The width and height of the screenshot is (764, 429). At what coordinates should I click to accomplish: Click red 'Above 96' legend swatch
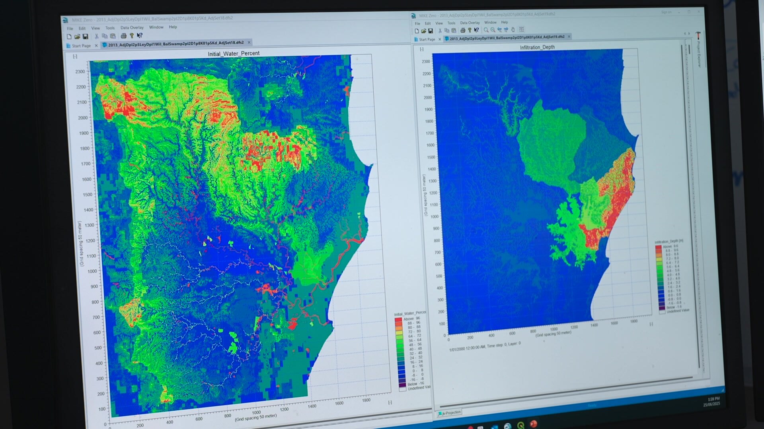(398, 319)
